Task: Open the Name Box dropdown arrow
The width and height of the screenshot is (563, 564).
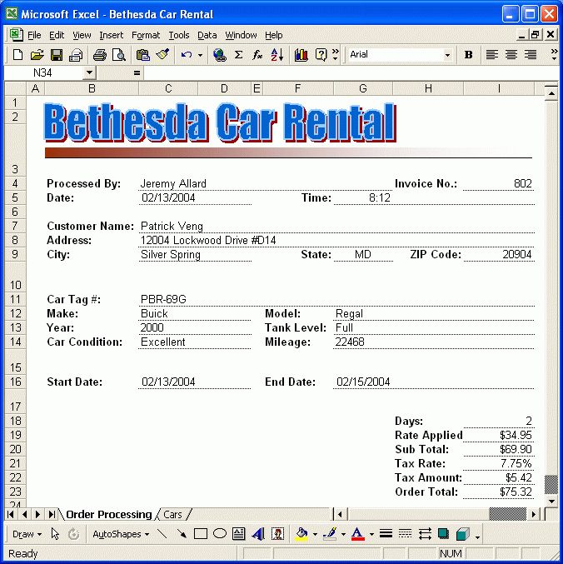Action: point(89,73)
